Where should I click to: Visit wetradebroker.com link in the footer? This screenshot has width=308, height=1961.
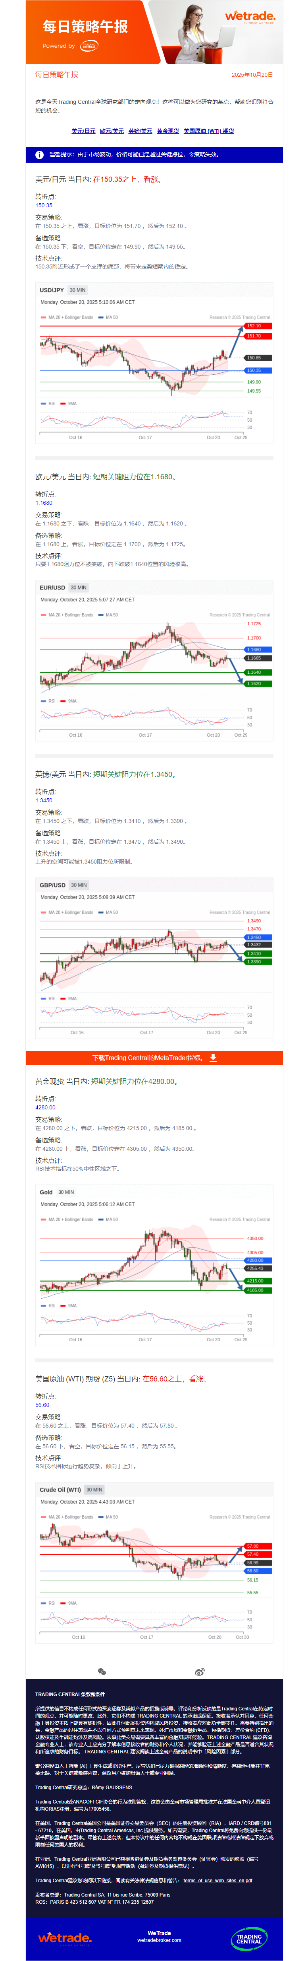pyautogui.click(x=159, y=1940)
